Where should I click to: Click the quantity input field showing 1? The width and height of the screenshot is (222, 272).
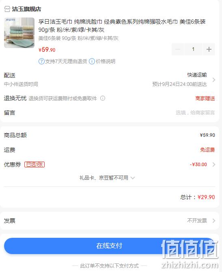point(193,49)
